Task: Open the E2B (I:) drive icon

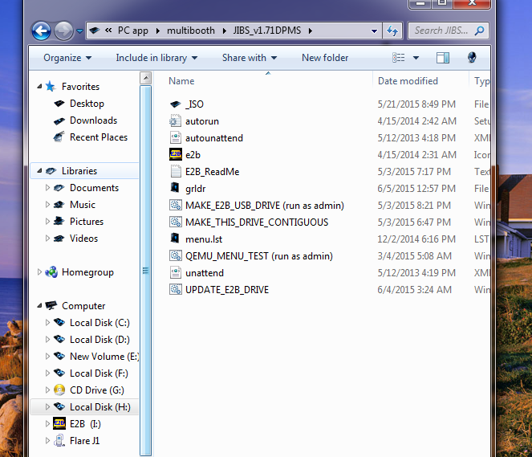Action: (59, 423)
